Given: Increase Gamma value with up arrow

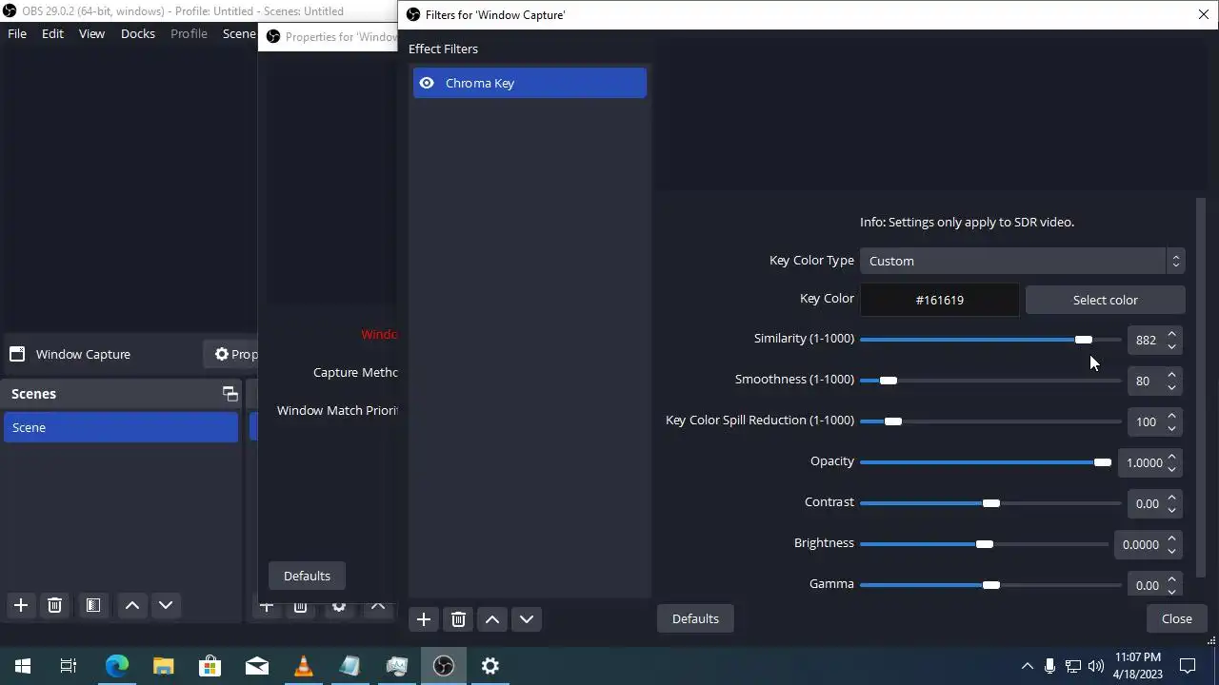Looking at the screenshot, I should (x=1172, y=579).
